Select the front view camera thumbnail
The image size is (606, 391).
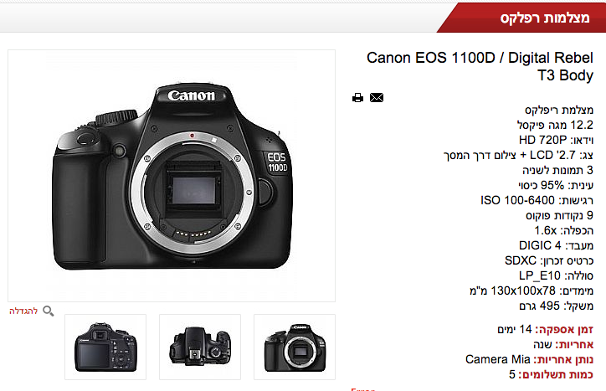pyautogui.click(x=295, y=347)
